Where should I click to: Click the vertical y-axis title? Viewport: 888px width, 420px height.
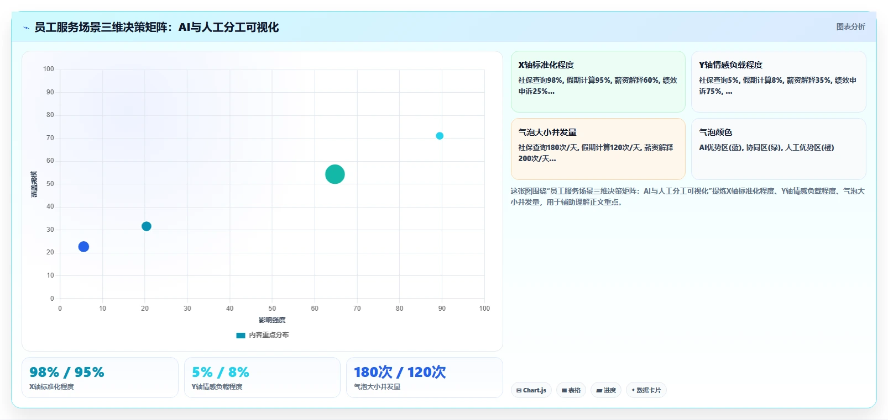(x=34, y=184)
